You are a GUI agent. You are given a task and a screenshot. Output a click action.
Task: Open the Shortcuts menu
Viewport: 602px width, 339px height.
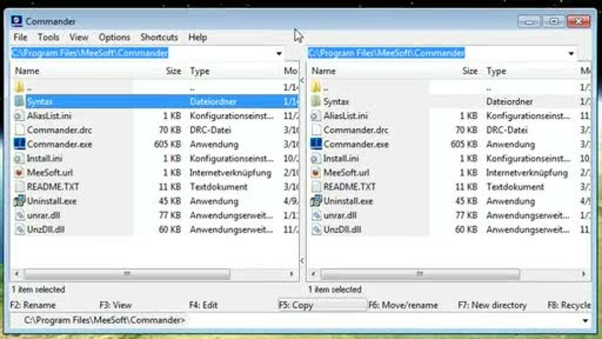[159, 37]
